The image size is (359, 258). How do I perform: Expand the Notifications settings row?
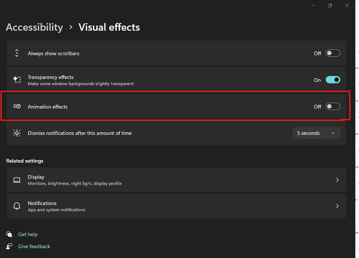coord(337,206)
